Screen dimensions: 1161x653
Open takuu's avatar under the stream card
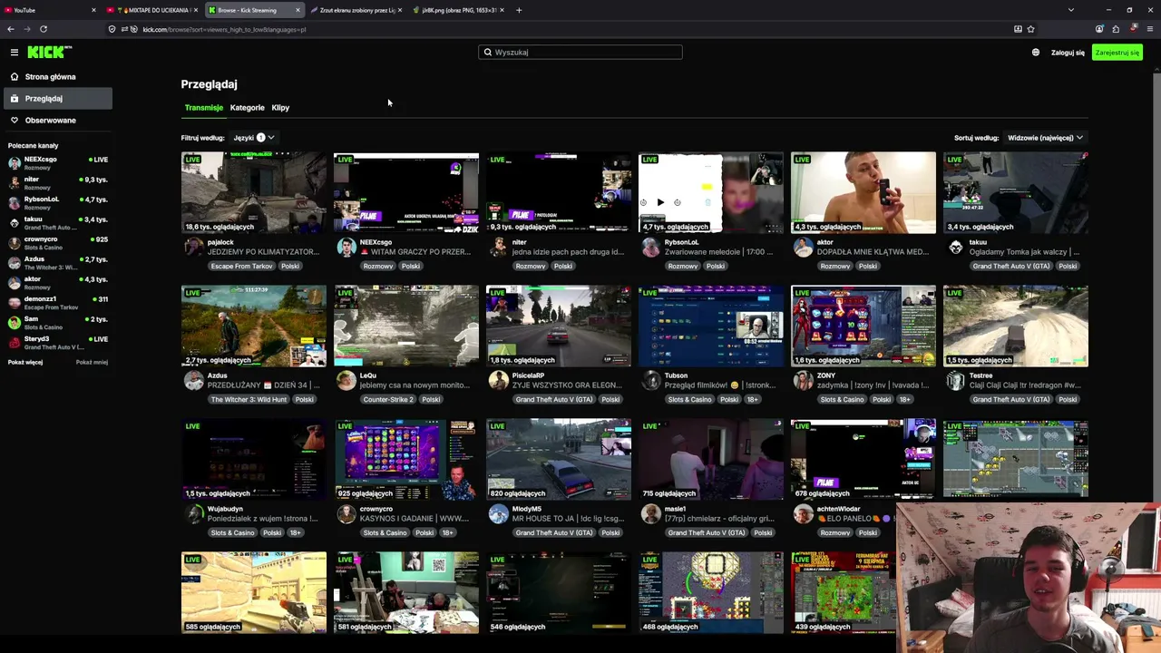[x=956, y=248]
